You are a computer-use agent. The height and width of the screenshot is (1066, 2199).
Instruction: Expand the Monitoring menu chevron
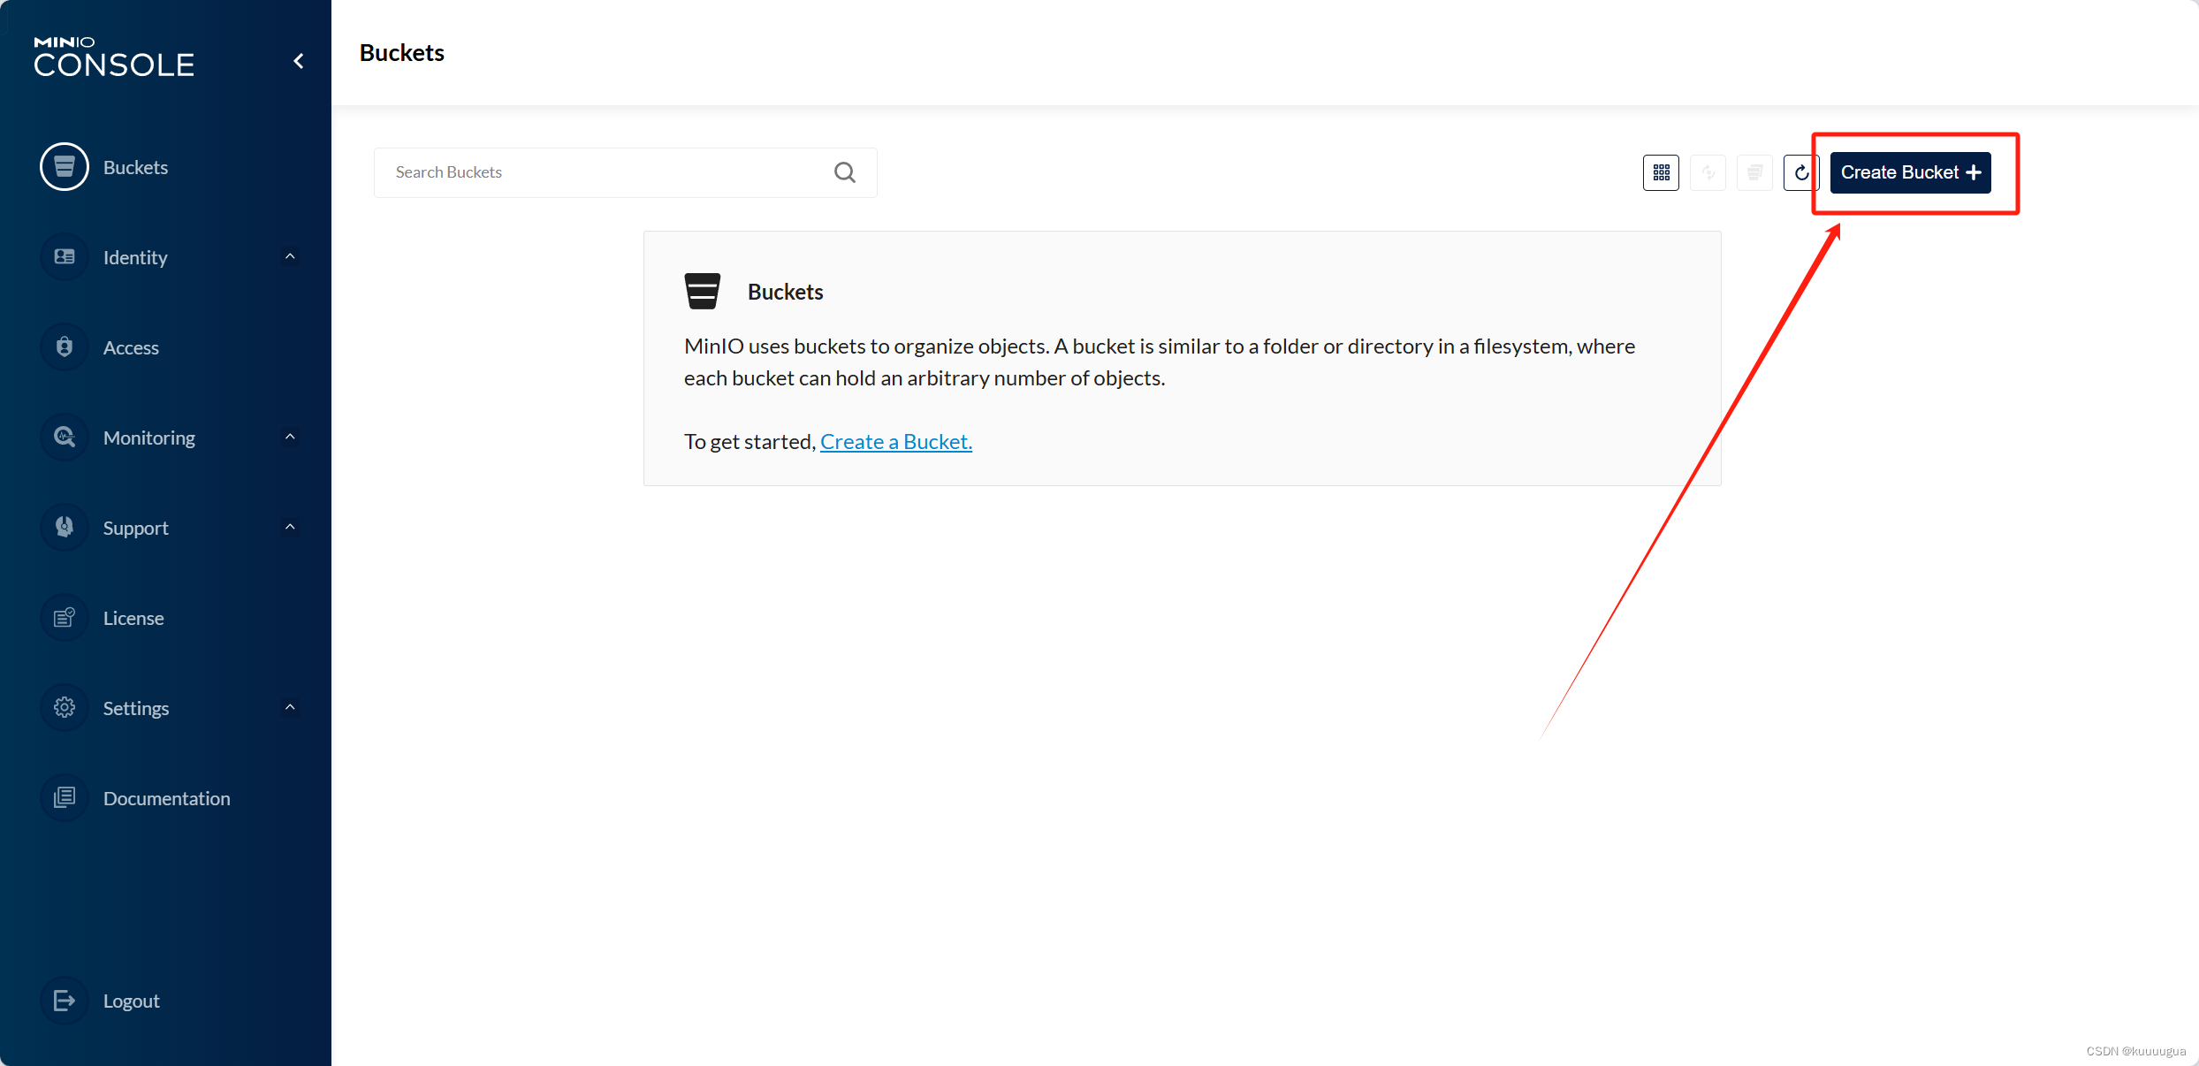click(x=290, y=438)
